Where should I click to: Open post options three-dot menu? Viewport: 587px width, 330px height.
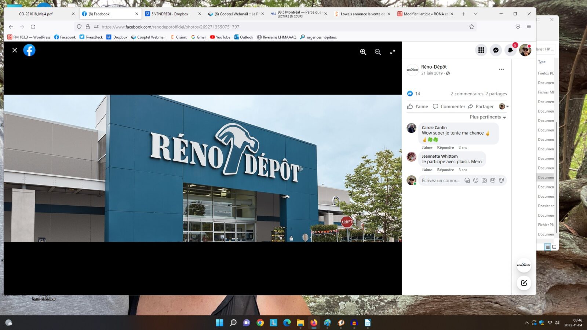click(501, 69)
